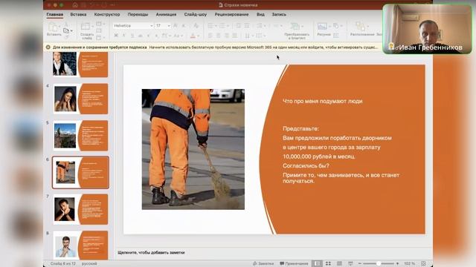Click the red font color button
Screen dimensions: 476x267
pos(193,36)
